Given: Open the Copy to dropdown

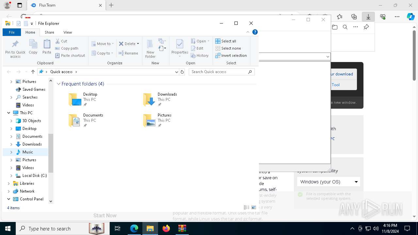Looking at the screenshot, I should tap(102, 53).
